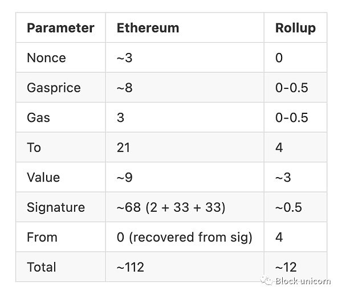Select the 0 (recovered from sig) cell
Image resolution: width=342 pixels, height=295 pixels.
185,237
